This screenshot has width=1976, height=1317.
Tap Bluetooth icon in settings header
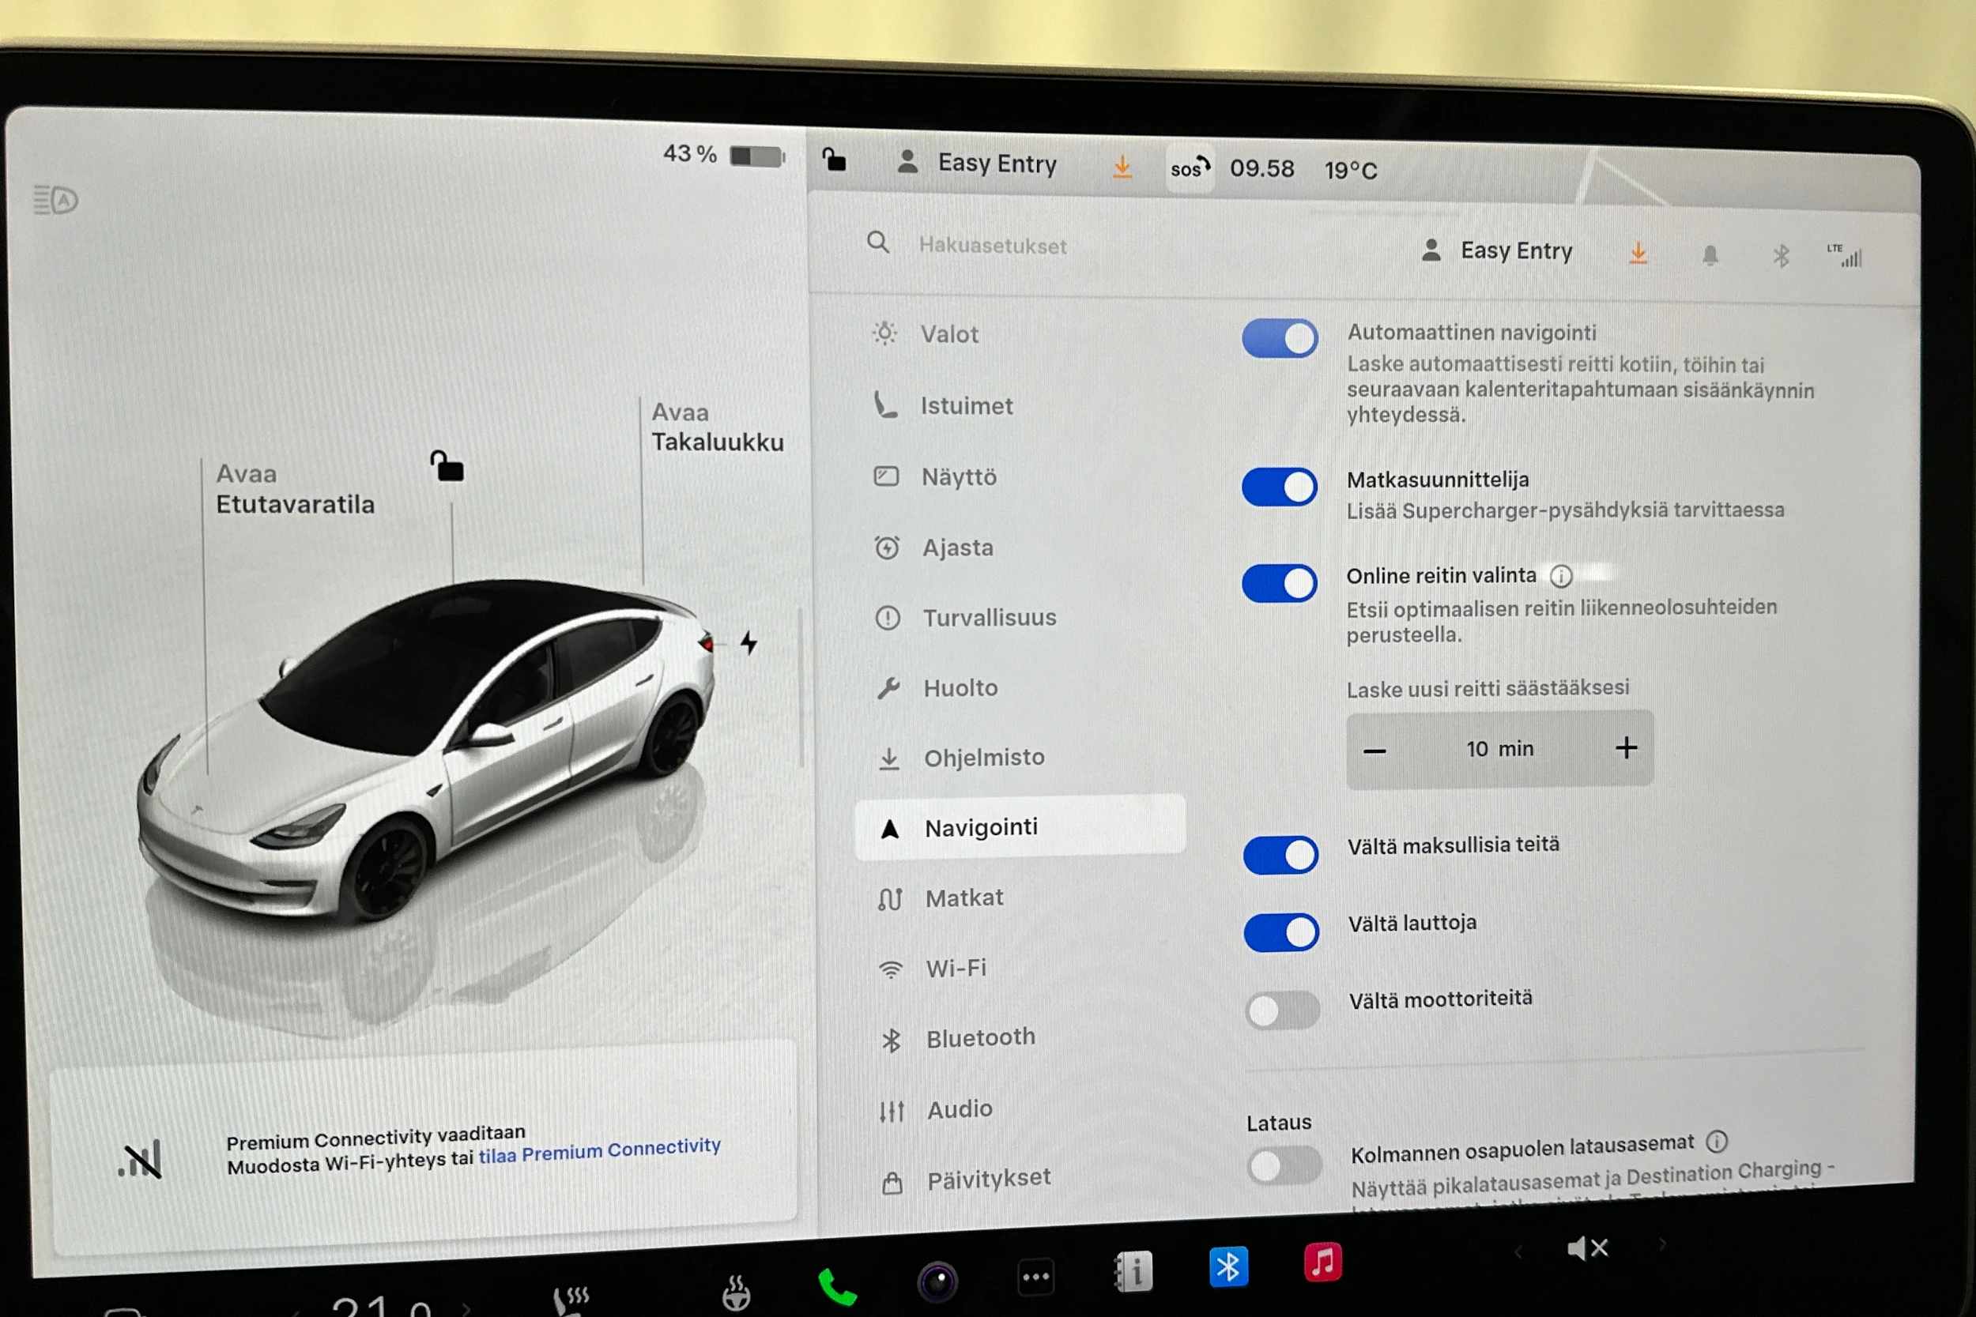(x=1781, y=256)
